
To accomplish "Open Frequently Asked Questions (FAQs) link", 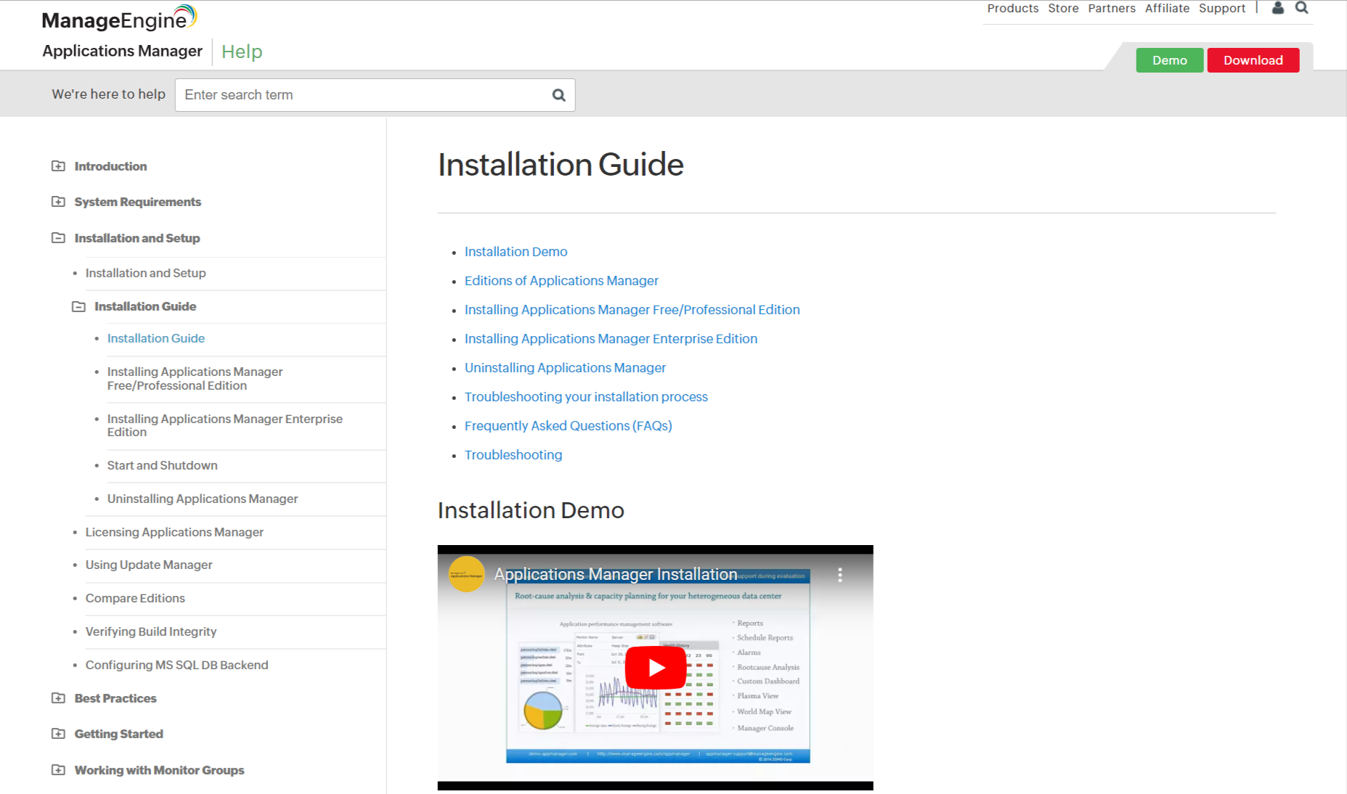I will click(x=569, y=426).
